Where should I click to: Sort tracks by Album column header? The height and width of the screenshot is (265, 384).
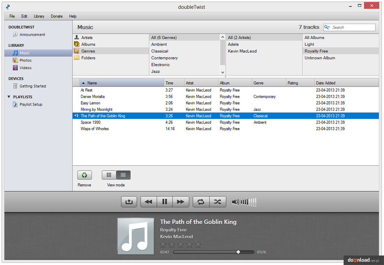tap(235, 83)
